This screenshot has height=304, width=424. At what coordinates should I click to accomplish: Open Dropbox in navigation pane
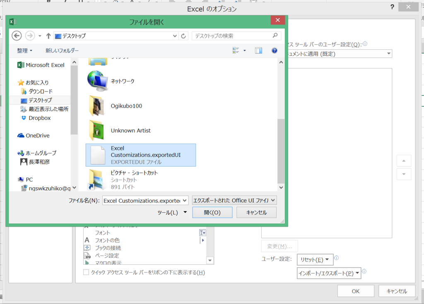click(x=36, y=118)
